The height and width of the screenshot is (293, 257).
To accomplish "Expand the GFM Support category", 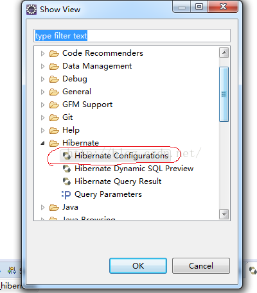I will tap(42, 105).
